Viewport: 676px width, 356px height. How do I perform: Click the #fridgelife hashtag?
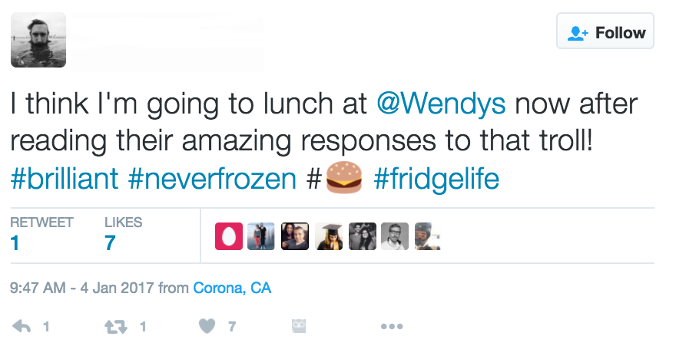(x=436, y=179)
